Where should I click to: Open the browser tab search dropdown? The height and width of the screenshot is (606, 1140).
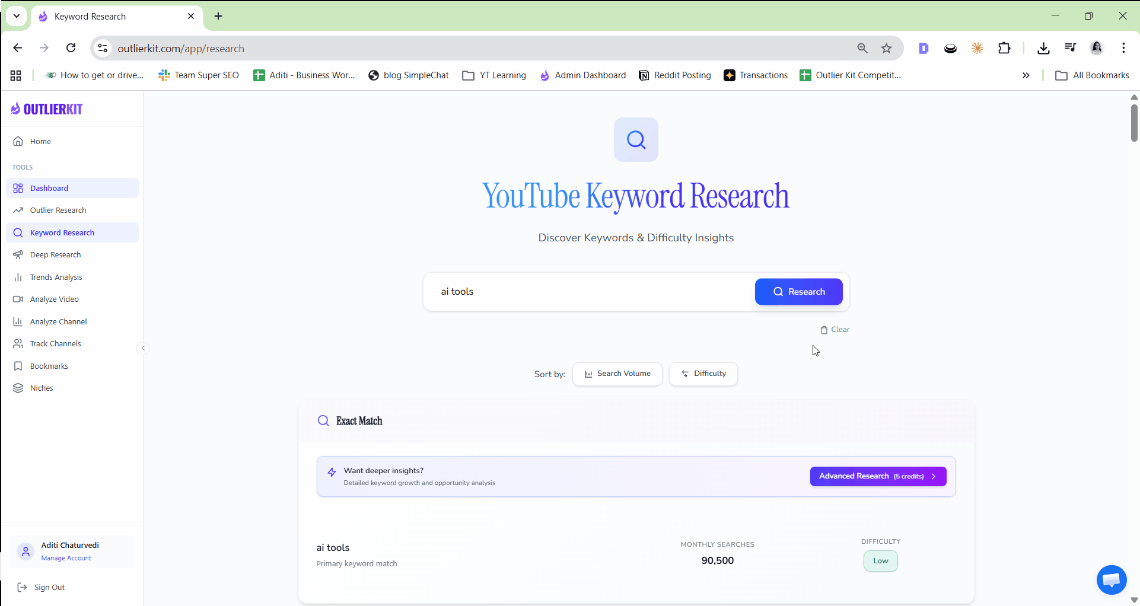[x=16, y=16]
